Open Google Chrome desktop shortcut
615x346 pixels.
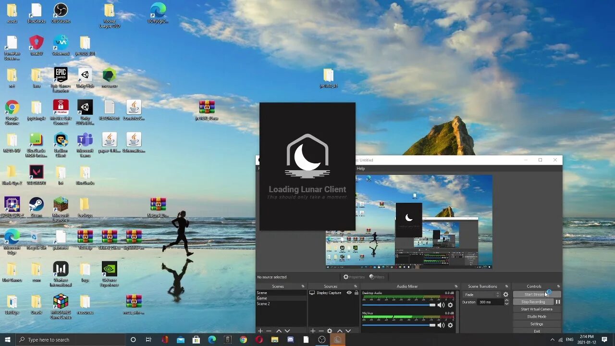point(12,112)
